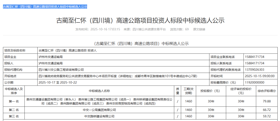Click the score 59.72
Screen dimensions: 280x121
[x=267, y=116]
